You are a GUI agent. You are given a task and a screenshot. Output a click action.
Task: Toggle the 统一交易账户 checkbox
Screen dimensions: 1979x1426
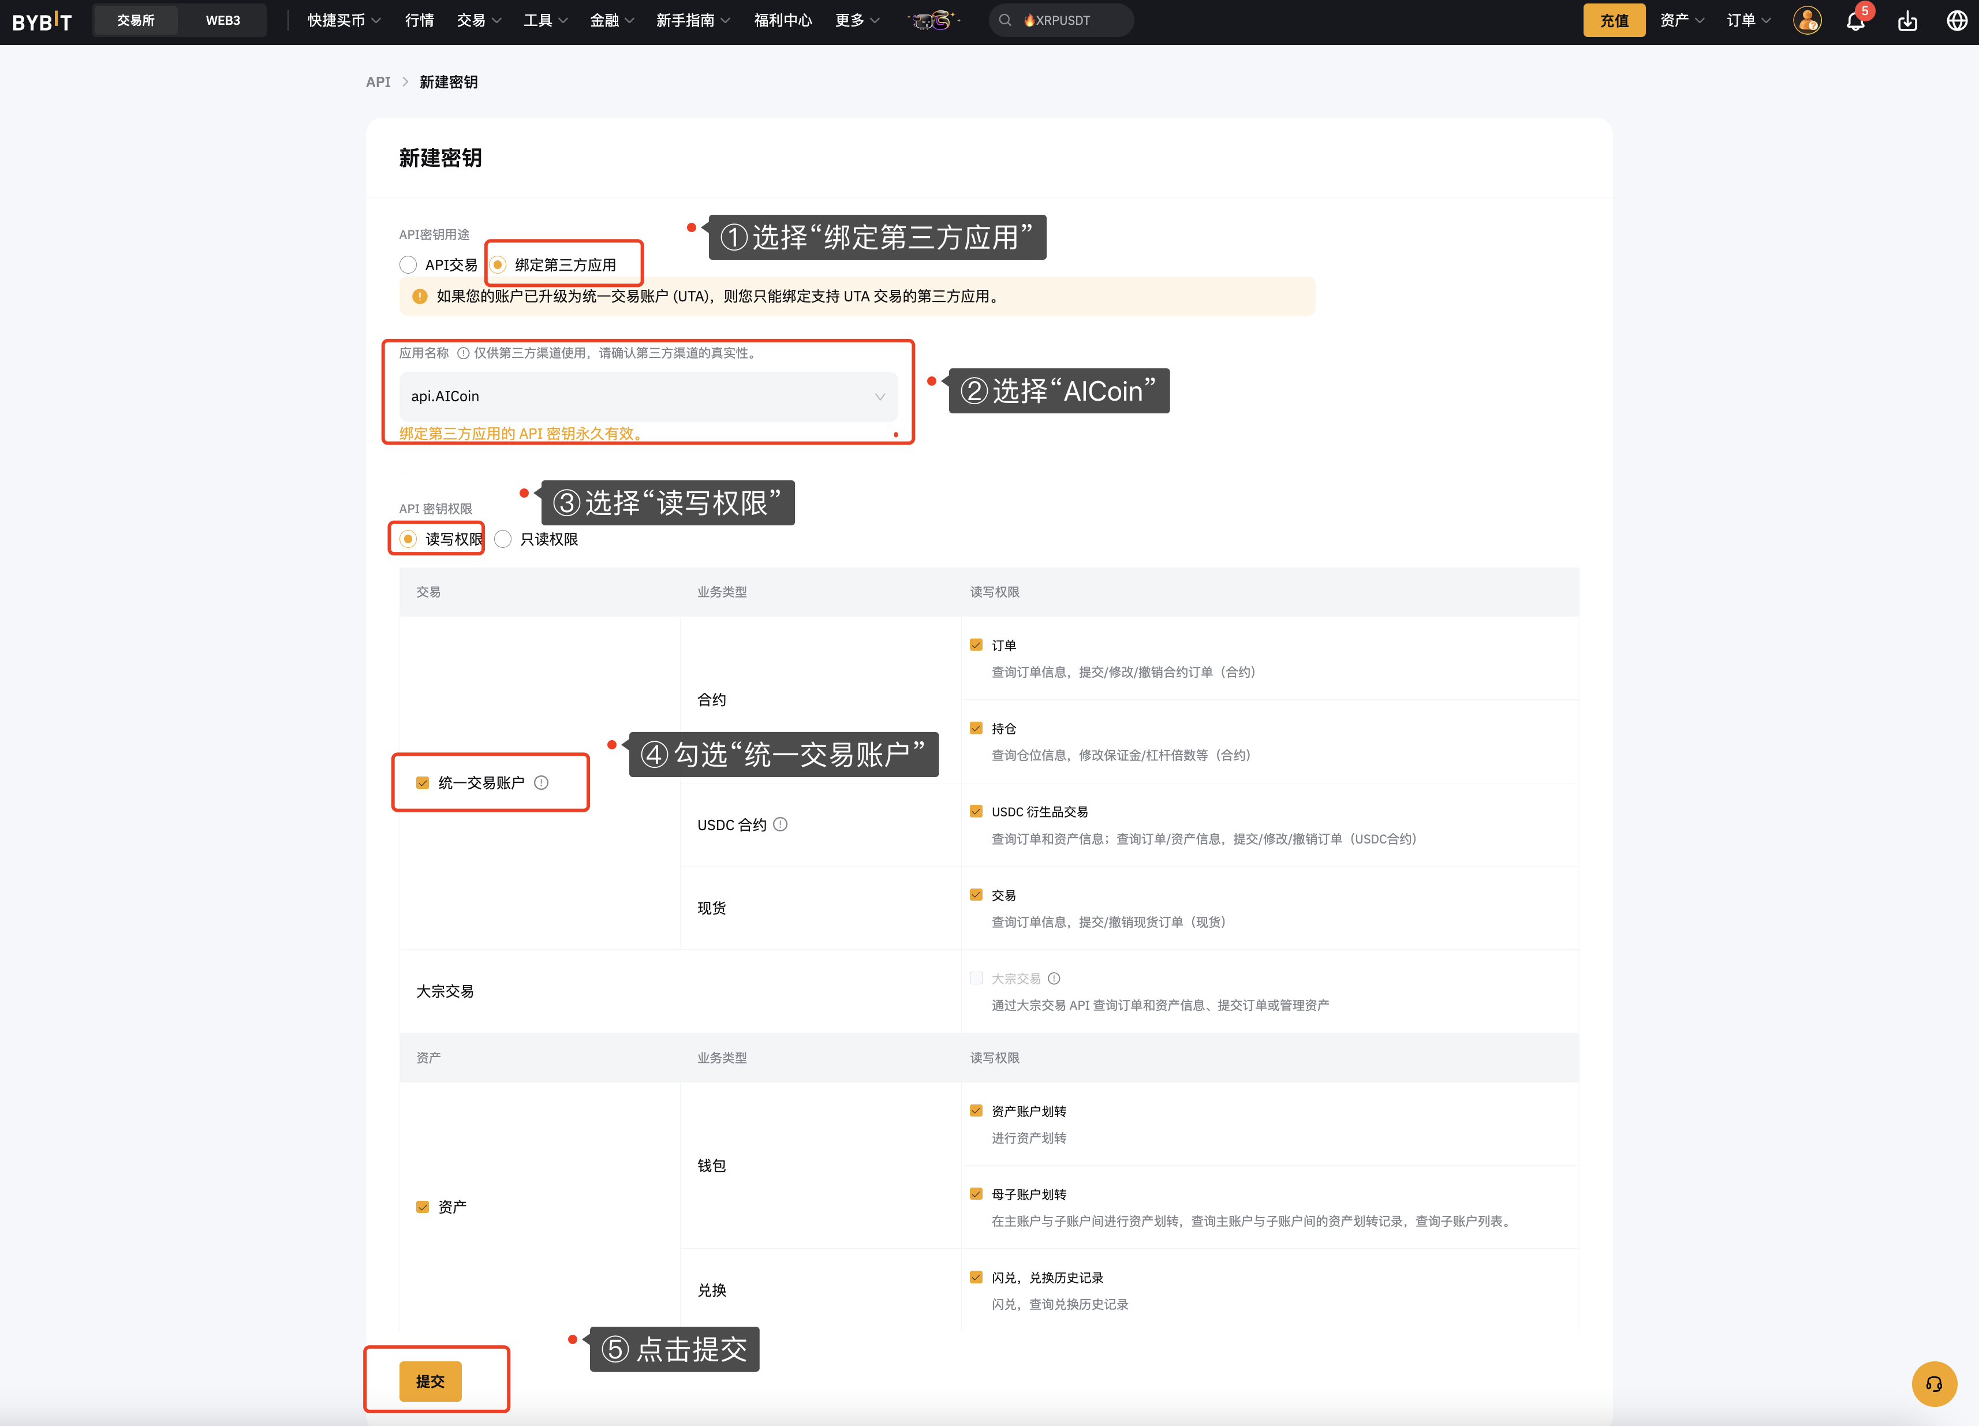(423, 783)
